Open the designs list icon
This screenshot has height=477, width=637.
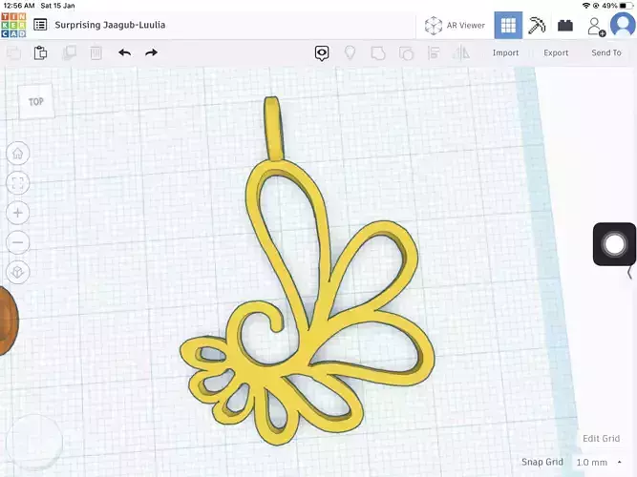tap(40, 25)
